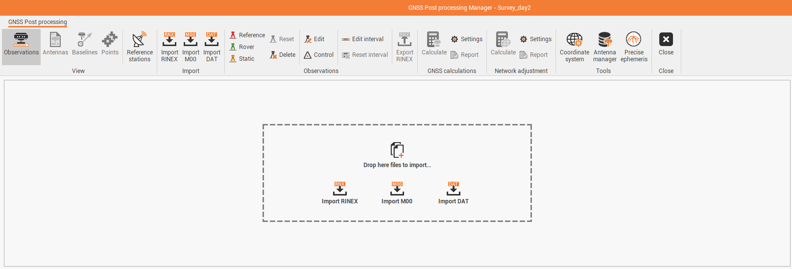Click Import DAT in drop zone

[454, 193]
